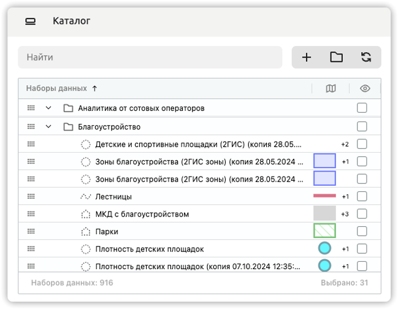This screenshot has width=398, height=309.
Task: Refresh the catalog list
Action: 366,57
